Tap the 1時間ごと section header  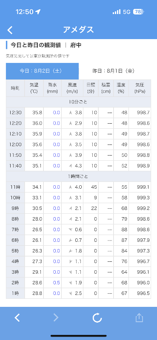(x=78, y=176)
